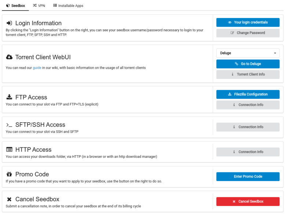
Task: Open the Deluge torrent client dropdown
Action: point(248,53)
